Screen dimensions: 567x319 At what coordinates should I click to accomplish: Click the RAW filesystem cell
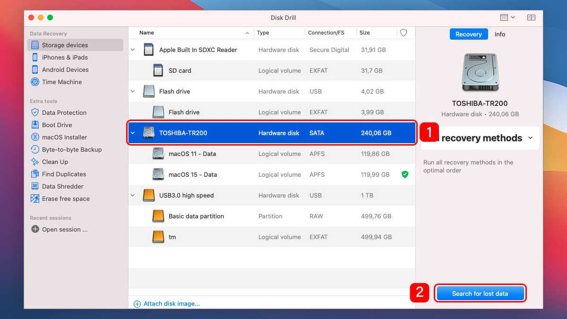click(316, 216)
